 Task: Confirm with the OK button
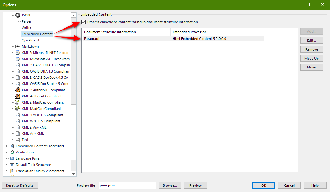[x=263, y=185]
